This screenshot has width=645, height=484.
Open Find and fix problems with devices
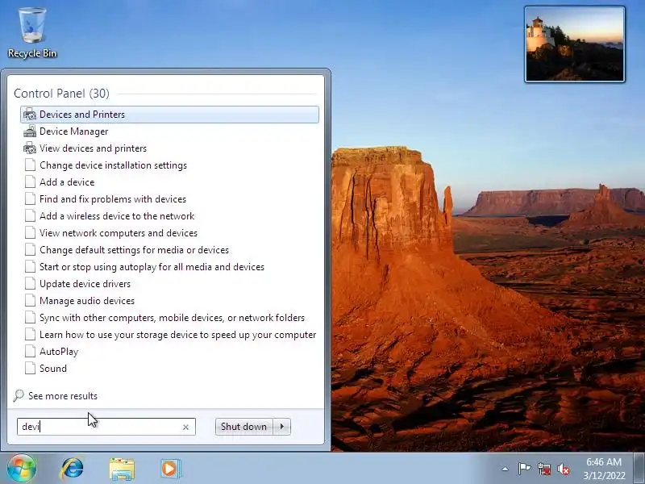pos(169,198)
